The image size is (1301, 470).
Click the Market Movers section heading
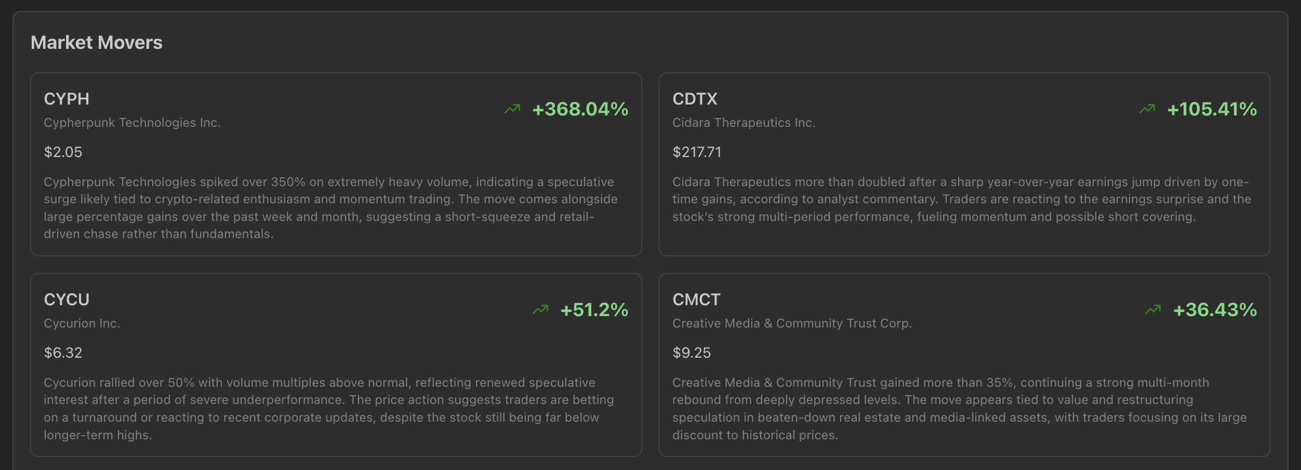(97, 42)
